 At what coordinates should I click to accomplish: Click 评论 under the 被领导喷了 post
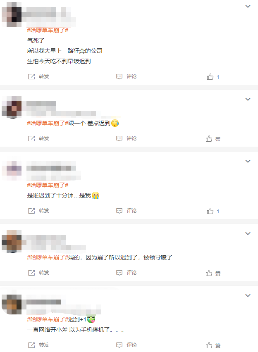click(131, 273)
